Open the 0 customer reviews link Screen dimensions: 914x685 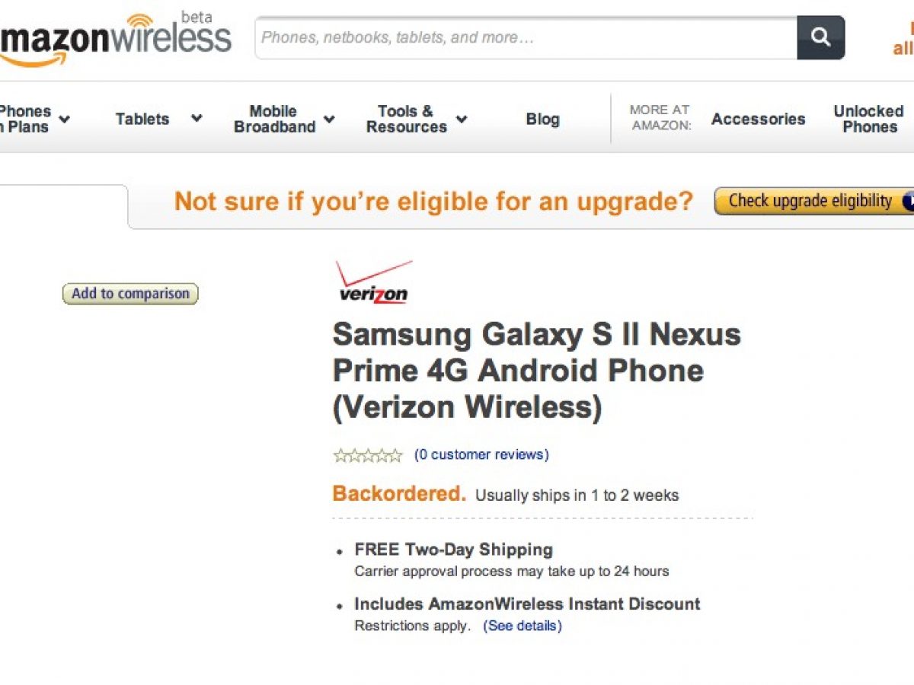[x=481, y=455]
